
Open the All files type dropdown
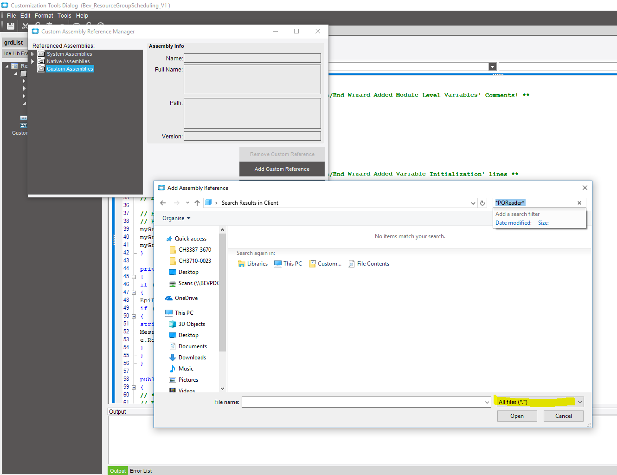pos(540,402)
